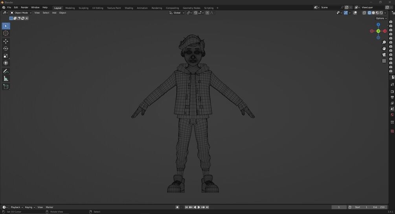Switch to solid viewport shading
395x214 pixels.
click(x=373, y=13)
